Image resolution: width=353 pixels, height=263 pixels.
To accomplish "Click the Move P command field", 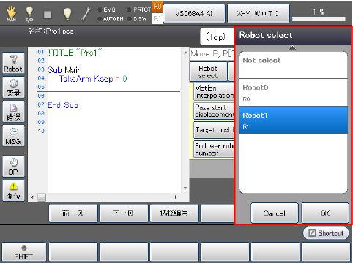I will click(x=212, y=54).
